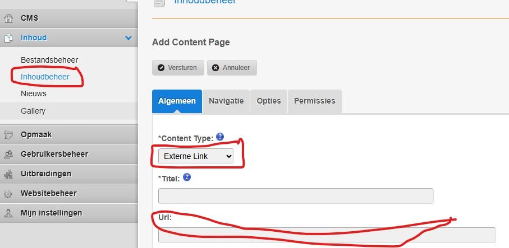This screenshot has width=509, height=248.
Task: Click the Mijn instellingen person icon
Action: [x=8, y=213]
